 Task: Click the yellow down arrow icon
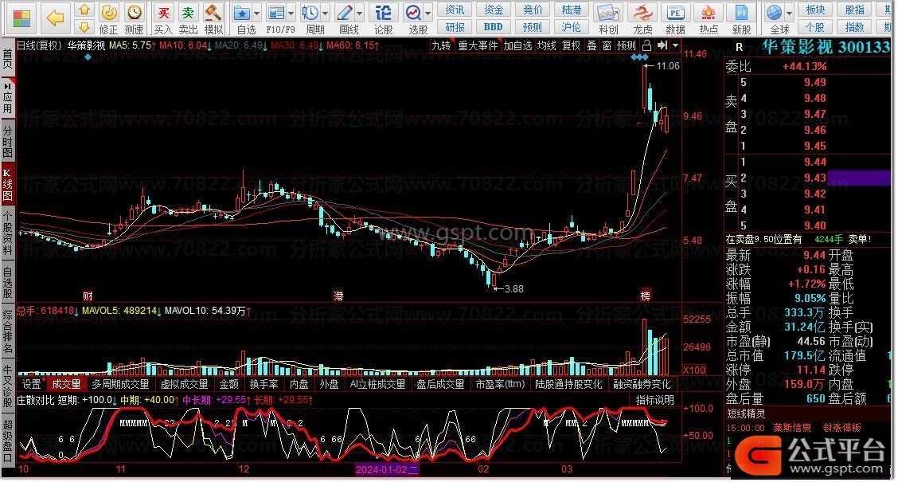pos(84,27)
